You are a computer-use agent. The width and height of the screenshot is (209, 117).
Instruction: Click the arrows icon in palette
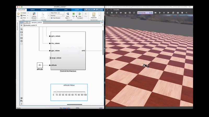click(21, 35)
